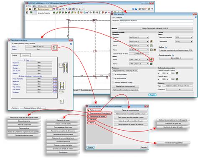
Task: Open buckling icon for concrete columns coefficients
Action: tap(177, 73)
